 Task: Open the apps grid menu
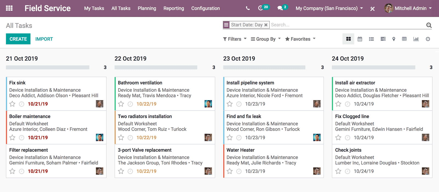point(9,8)
